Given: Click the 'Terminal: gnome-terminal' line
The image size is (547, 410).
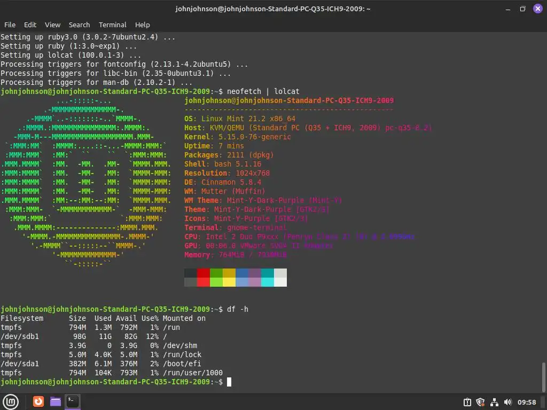Looking at the screenshot, I should [x=236, y=227].
